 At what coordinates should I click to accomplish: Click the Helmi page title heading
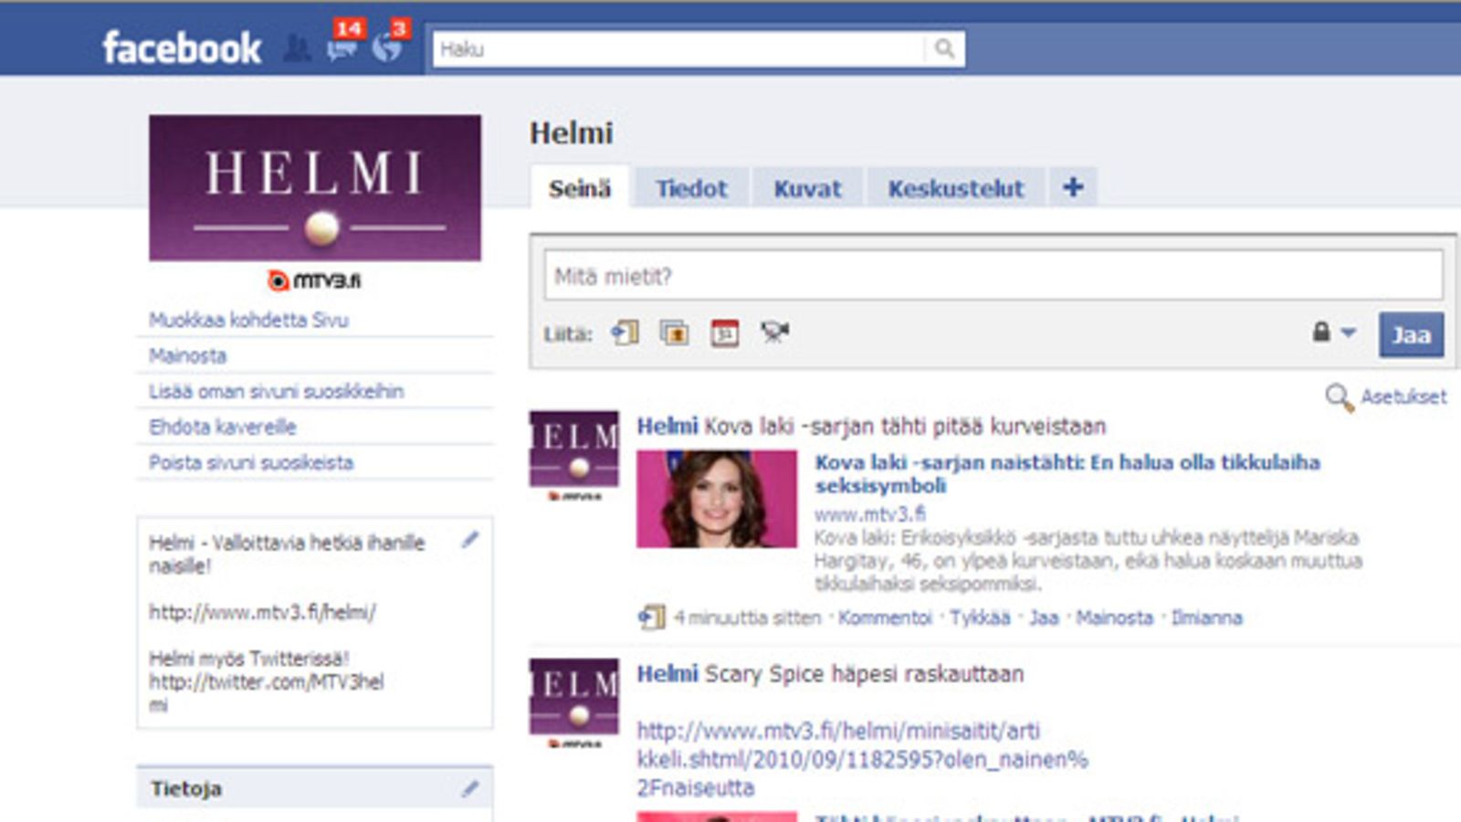(x=572, y=133)
